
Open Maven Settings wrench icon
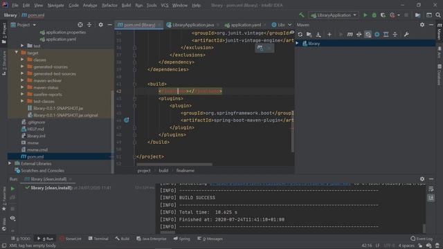pos(406,35)
